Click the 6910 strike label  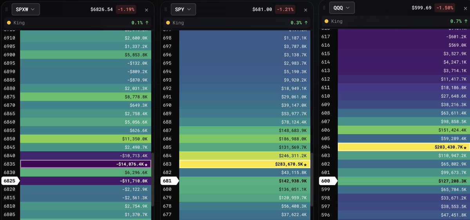[x=9, y=38]
